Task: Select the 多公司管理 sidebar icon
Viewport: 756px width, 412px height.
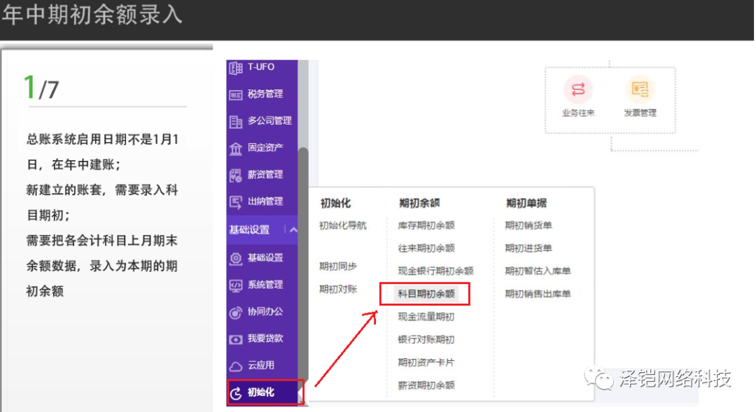Action: pyautogui.click(x=236, y=121)
